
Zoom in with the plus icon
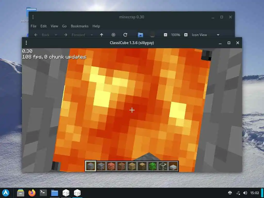186,35
